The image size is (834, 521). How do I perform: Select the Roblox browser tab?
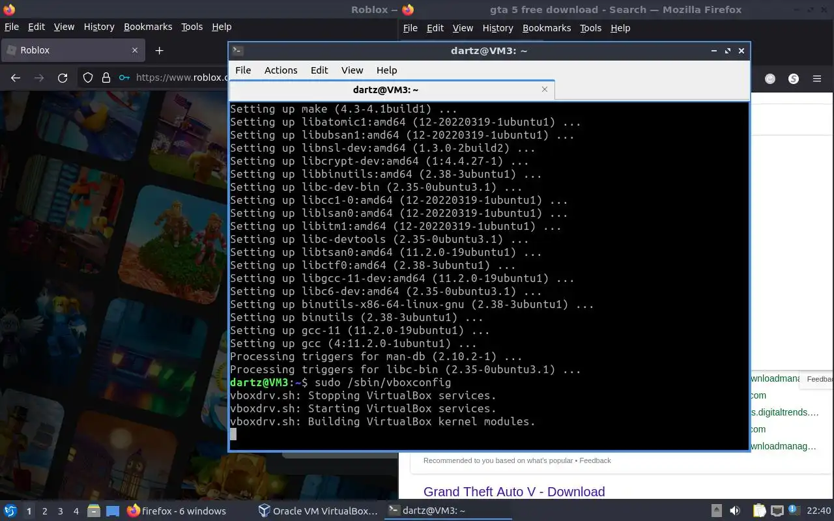click(72, 50)
